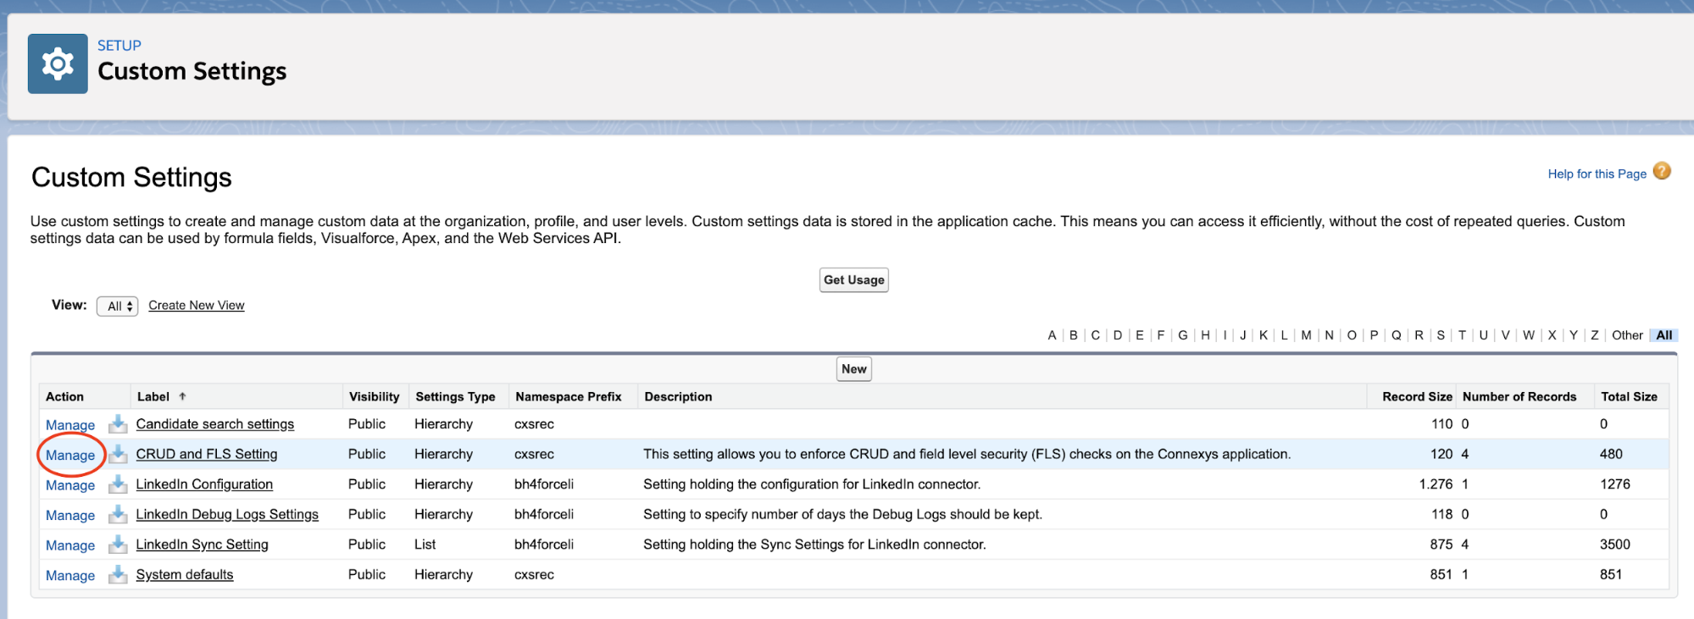Click the download icon for LinkedIn Configuration
This screenshot has height=619, width=1694.
tap(118, 484)
